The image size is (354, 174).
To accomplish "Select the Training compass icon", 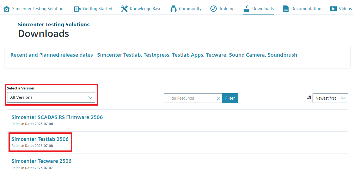I will point(213,8).
